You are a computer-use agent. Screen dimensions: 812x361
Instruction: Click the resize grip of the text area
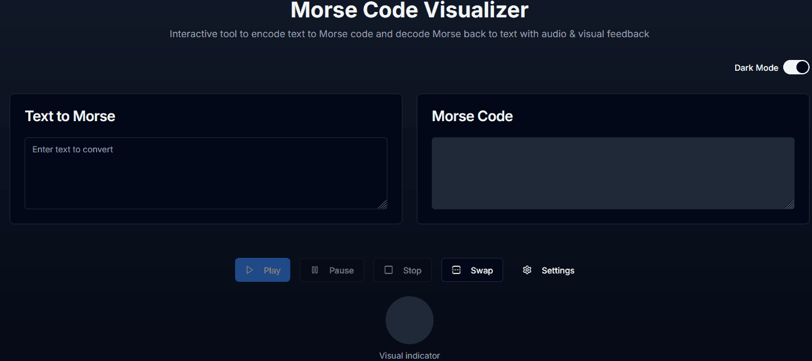point(383,206)
